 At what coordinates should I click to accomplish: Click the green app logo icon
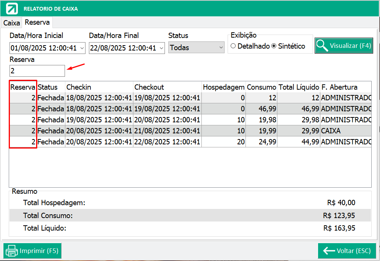[12, 8]
